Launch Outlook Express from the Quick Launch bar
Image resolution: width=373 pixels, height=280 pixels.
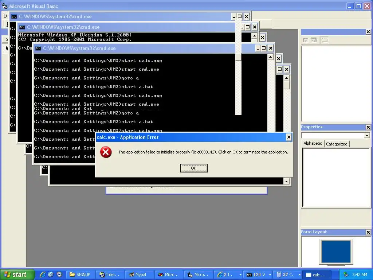51,275
